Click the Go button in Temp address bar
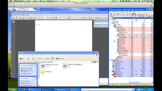162x91 pixels. point(96,62)
